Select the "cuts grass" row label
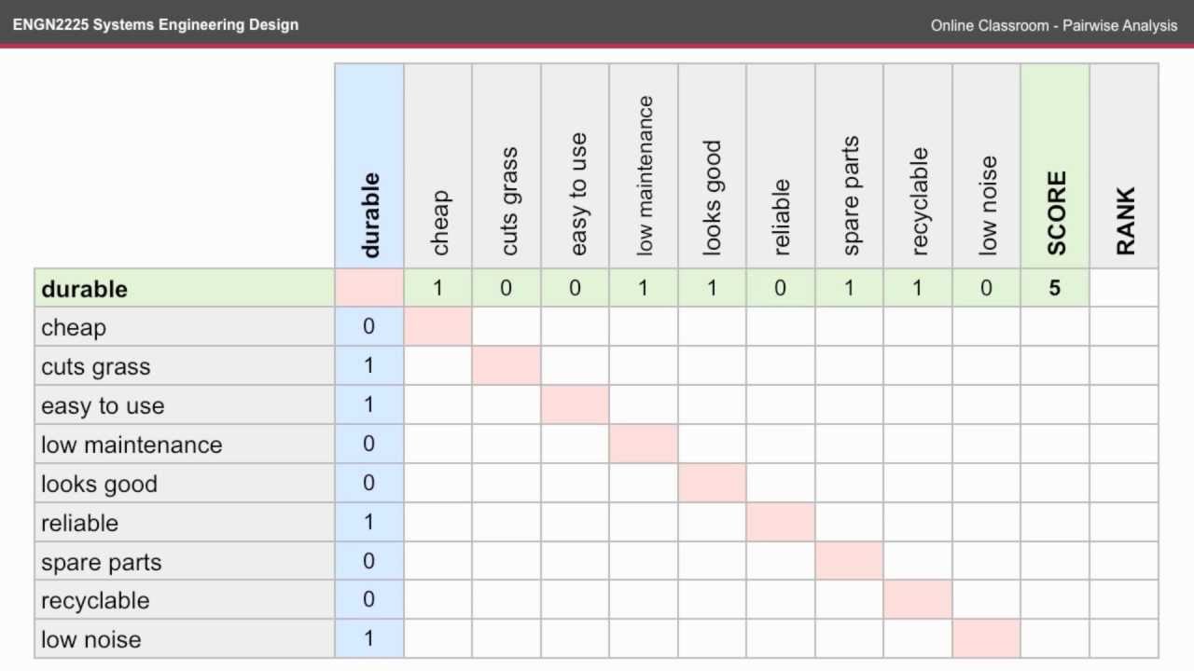 click(x=95, y=366)
